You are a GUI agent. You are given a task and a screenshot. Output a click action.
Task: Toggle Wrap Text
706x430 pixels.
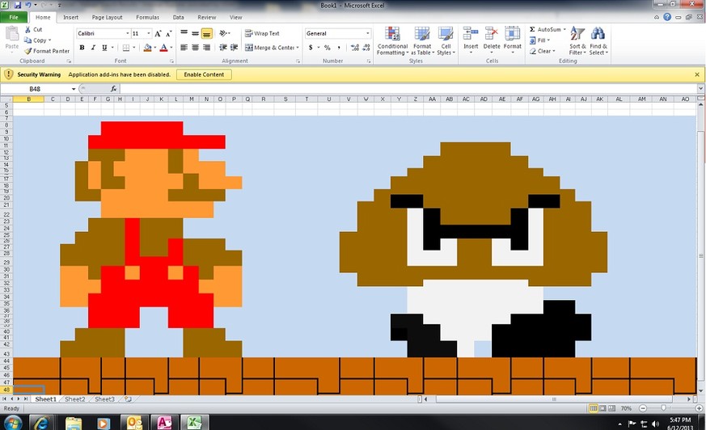(262, 33)
